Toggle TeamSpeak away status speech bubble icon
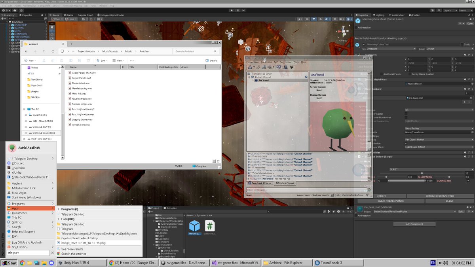 pyautogui.click(x=278, y=67)
